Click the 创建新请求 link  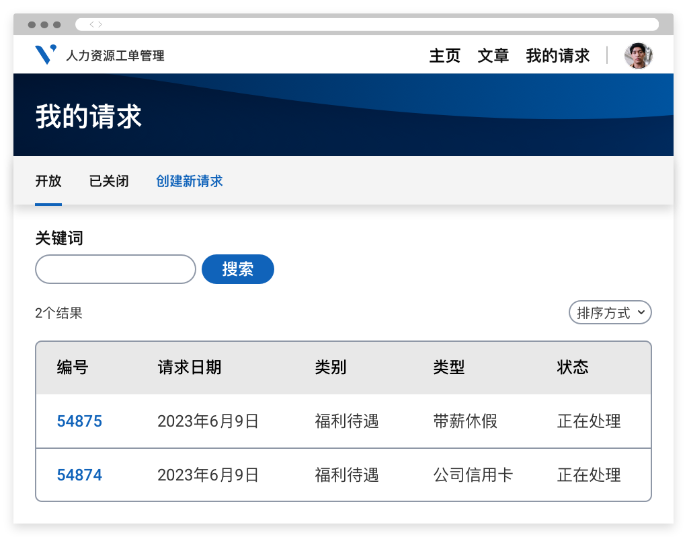[x=189, y=181]
